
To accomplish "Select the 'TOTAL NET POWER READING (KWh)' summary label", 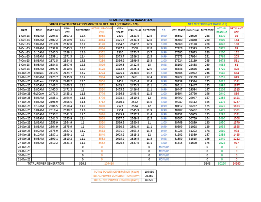I will pos(116,180).
